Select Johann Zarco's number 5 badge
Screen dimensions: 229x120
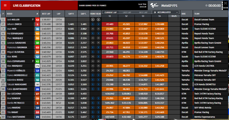click(x=37, y=24)
